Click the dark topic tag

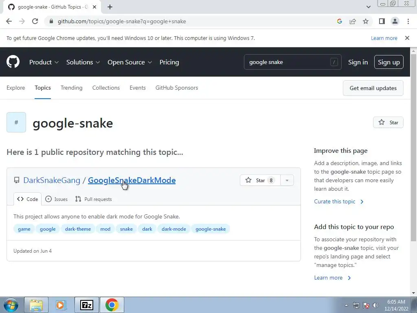[x=147, y=229]
